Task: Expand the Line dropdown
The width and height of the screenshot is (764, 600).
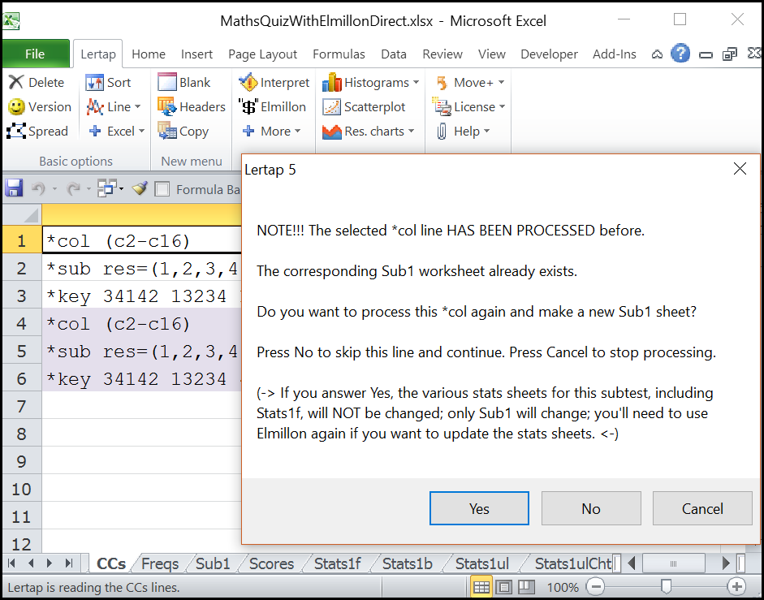Action: pos(137,106)
